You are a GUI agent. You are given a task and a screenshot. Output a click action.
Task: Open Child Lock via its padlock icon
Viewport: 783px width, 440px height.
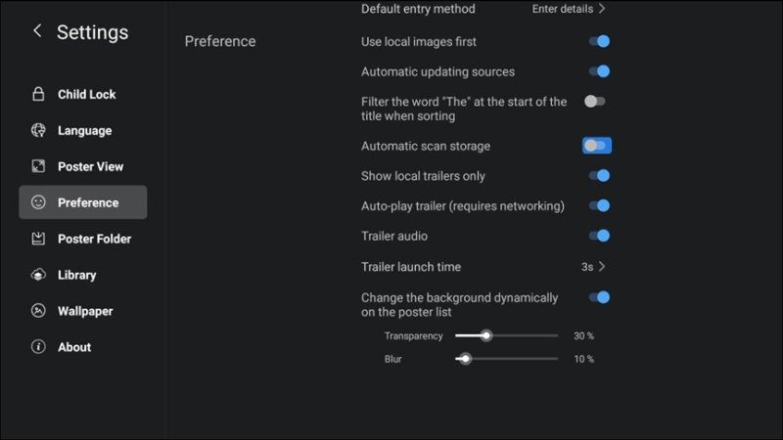point(38,94)
